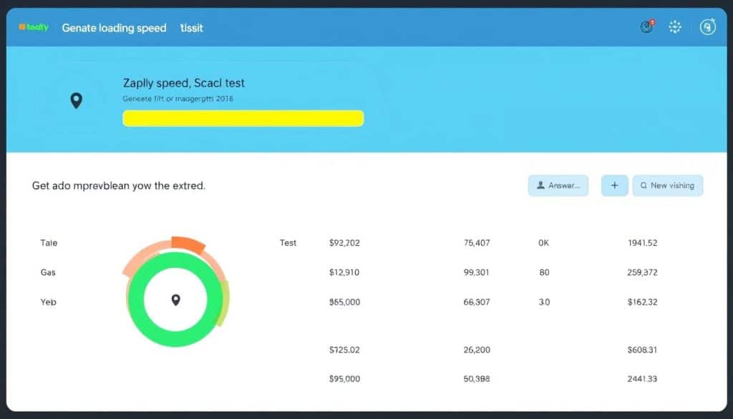Click the 1941.52 value

pos(643,243)
